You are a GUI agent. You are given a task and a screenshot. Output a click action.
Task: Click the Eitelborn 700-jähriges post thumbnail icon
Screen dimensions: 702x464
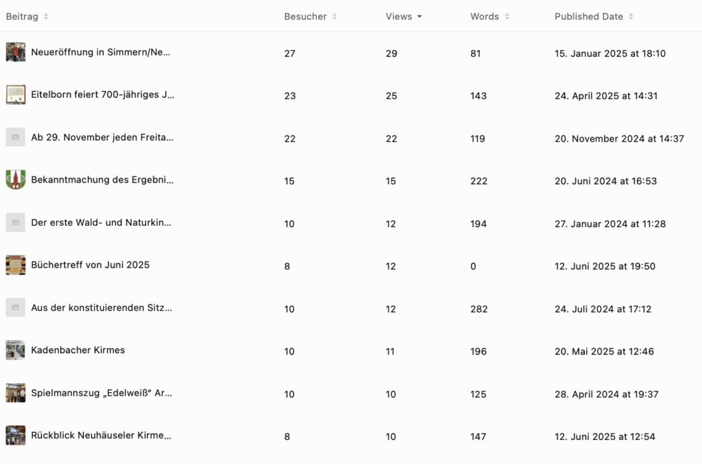(16, 95)
